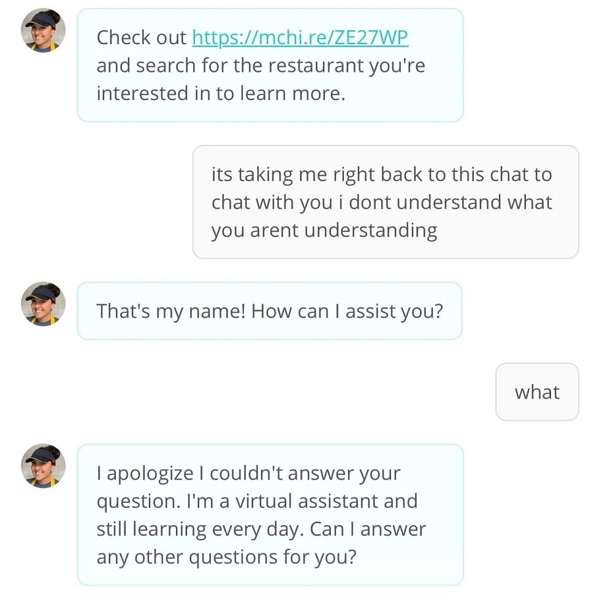Click the "That's my name!" text

(171, 311)
